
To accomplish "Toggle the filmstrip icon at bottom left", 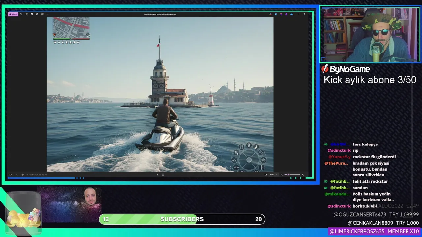I will (10, 175).
